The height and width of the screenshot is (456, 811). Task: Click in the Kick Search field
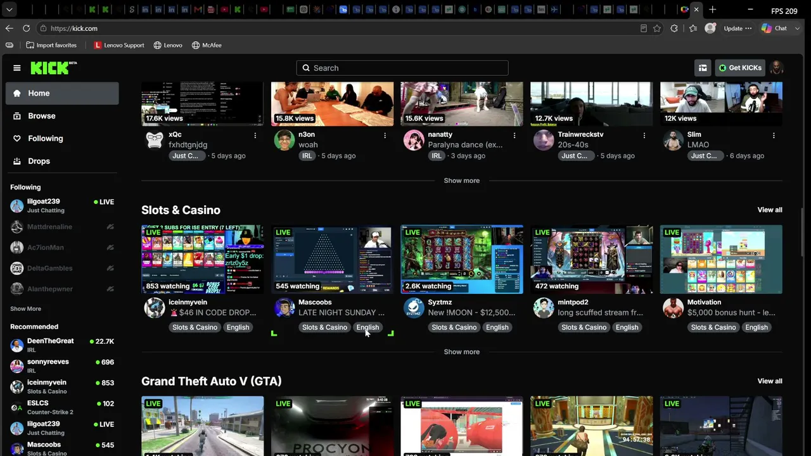[x=402, y=68]
